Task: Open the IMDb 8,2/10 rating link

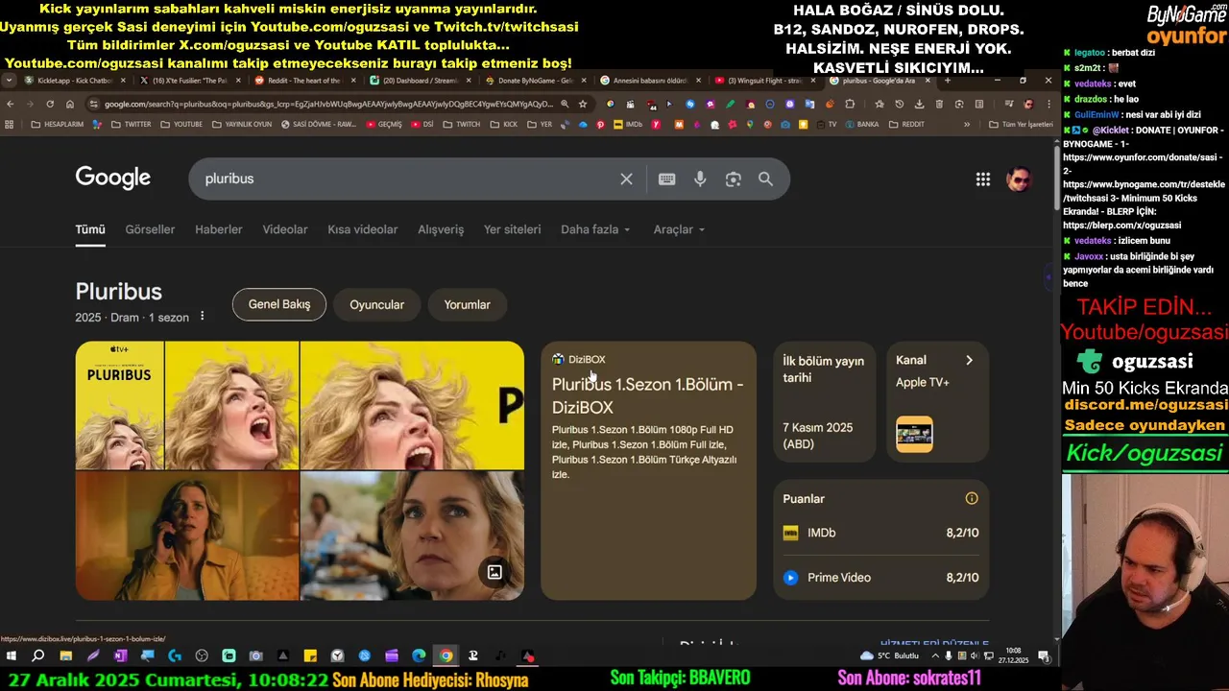Action: [880, 533]
